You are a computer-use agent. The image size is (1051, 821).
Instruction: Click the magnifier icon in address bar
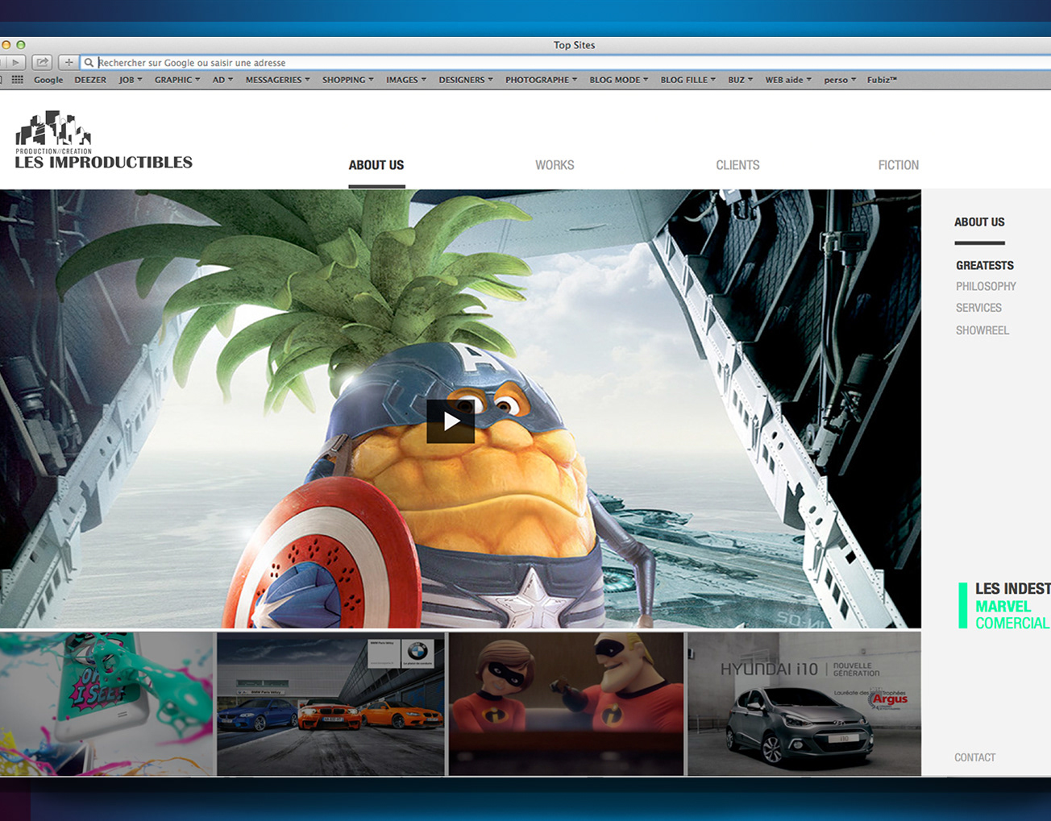click(x=89, y=62)
